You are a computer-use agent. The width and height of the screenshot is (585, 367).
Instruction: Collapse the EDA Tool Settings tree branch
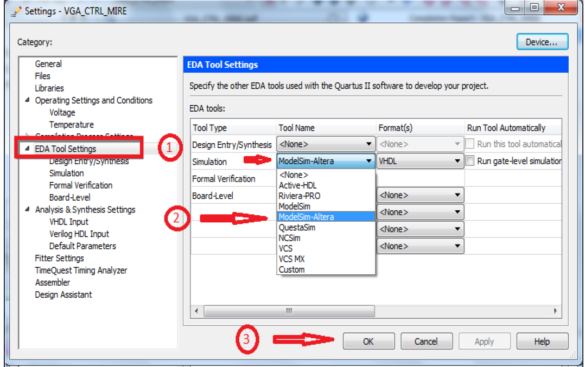[26, 149]
